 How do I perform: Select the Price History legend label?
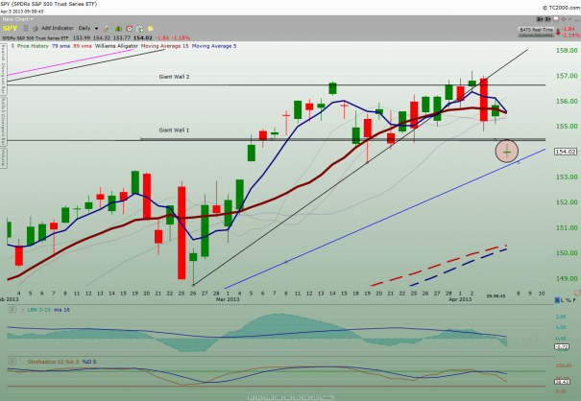tap(33, 46)
